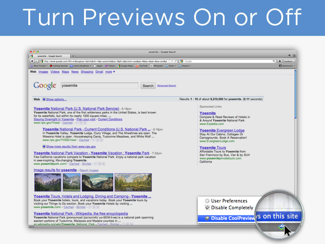Screen dimensions: 325x244
Task: Expand the Latest Headlines feed dropdown
Action: pos(80,66)
